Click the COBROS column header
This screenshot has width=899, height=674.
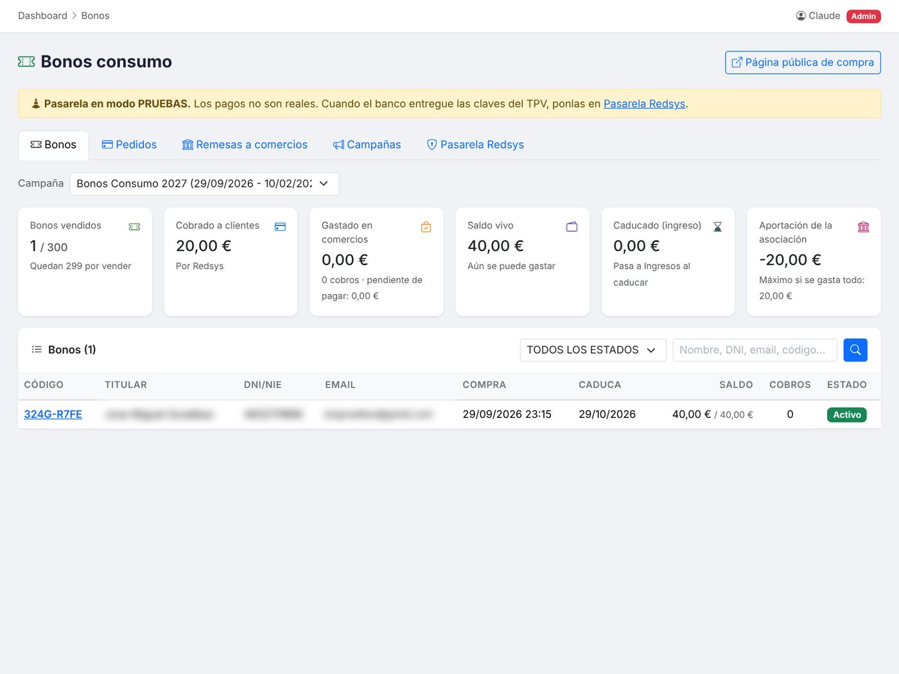[790, 385]
